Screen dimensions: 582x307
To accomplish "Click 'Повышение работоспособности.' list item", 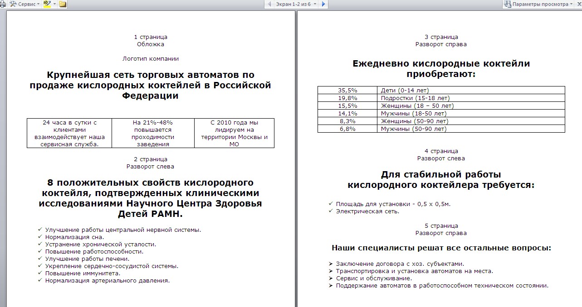I will pos(94,251).
